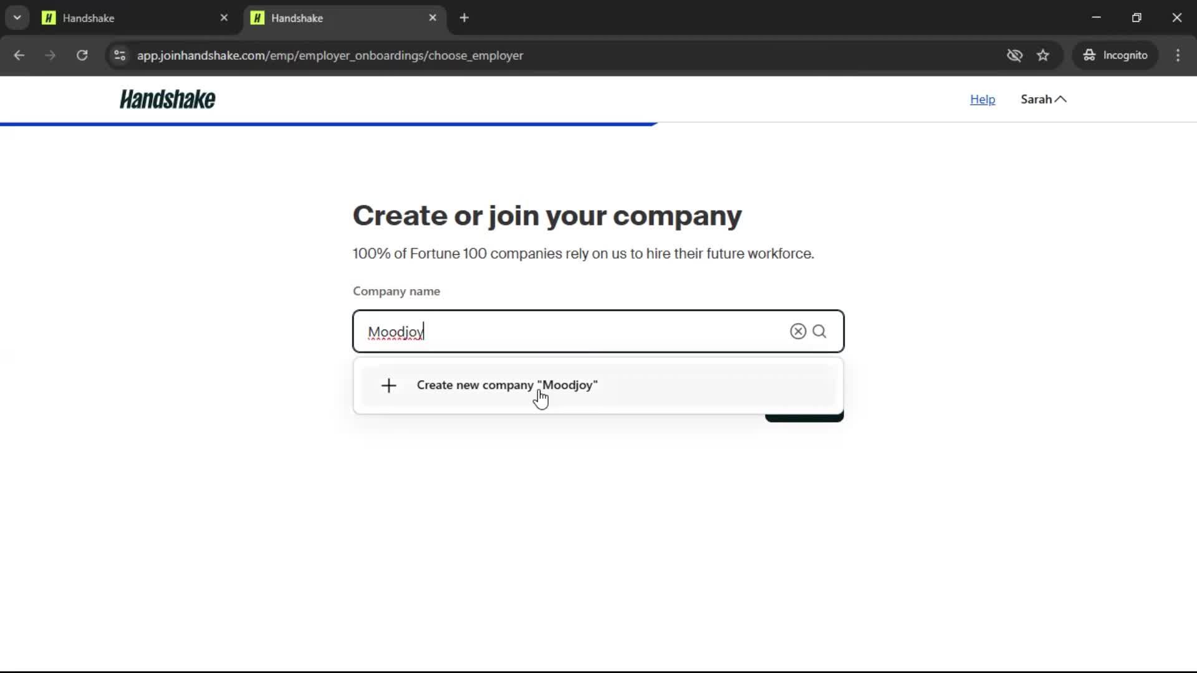Select Create new company "Moodjoy" option
The image size is (1197, 673).
pyautogui.click(x=598, y=386)
